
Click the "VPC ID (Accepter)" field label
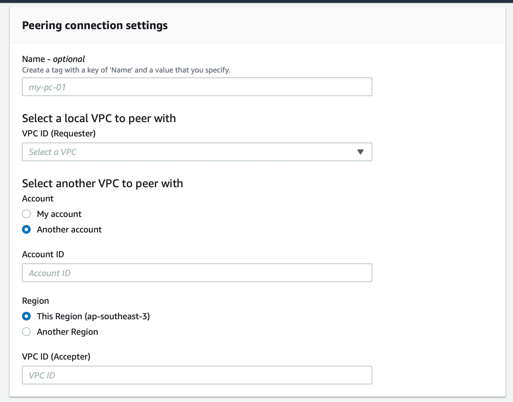[56, 356]
